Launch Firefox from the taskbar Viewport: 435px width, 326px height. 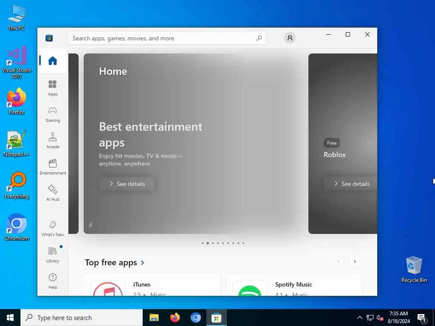click(175, 318)
